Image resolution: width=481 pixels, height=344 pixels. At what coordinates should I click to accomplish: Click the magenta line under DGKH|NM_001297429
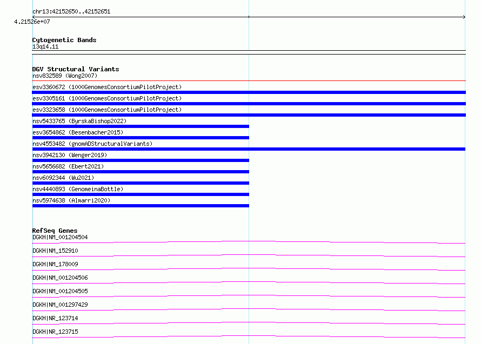pyautogui.click(x=249, y=309)
